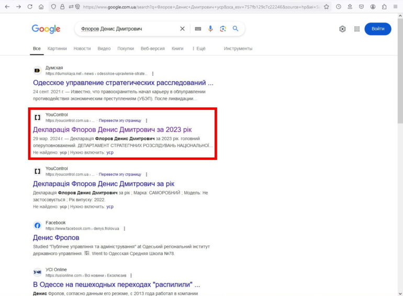The height and width of the screenshot is (296, 403).
Task: Click the voice search microphone icon
Action: (x=210, y=29)
